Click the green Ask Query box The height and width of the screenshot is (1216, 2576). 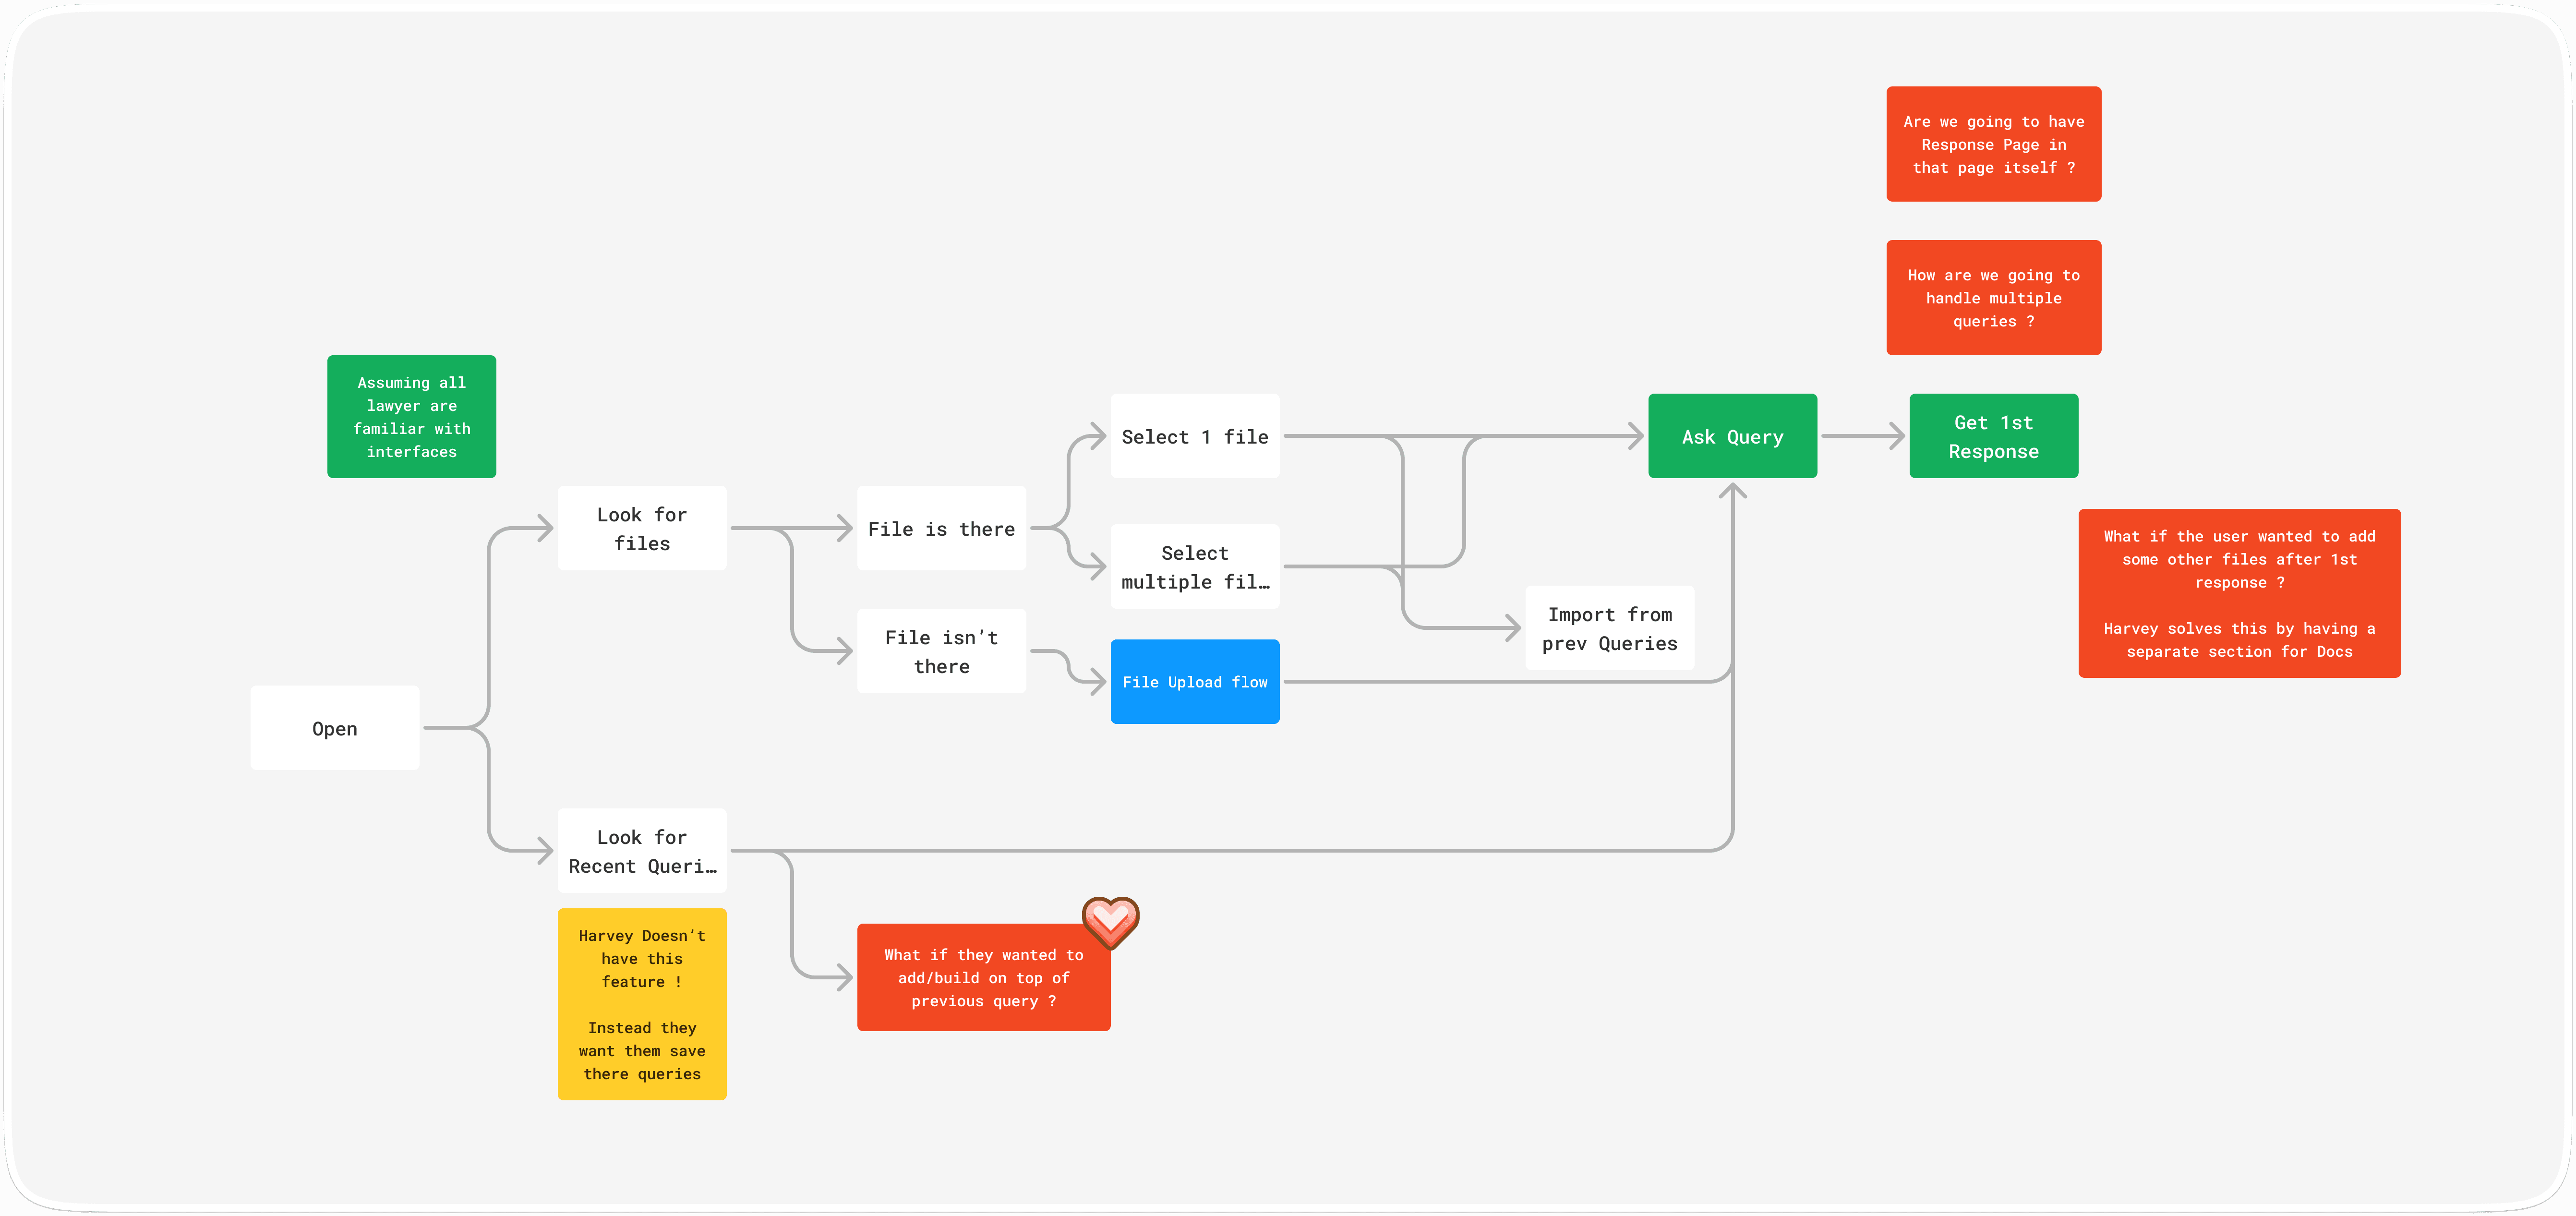[x=1731, y=436]
